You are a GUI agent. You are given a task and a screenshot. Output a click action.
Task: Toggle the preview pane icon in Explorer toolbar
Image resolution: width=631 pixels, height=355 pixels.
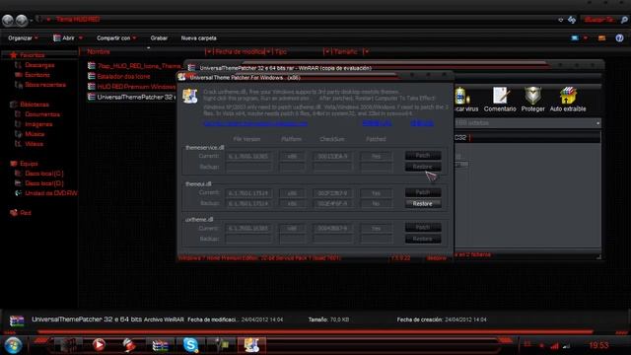tap(601, 37)
